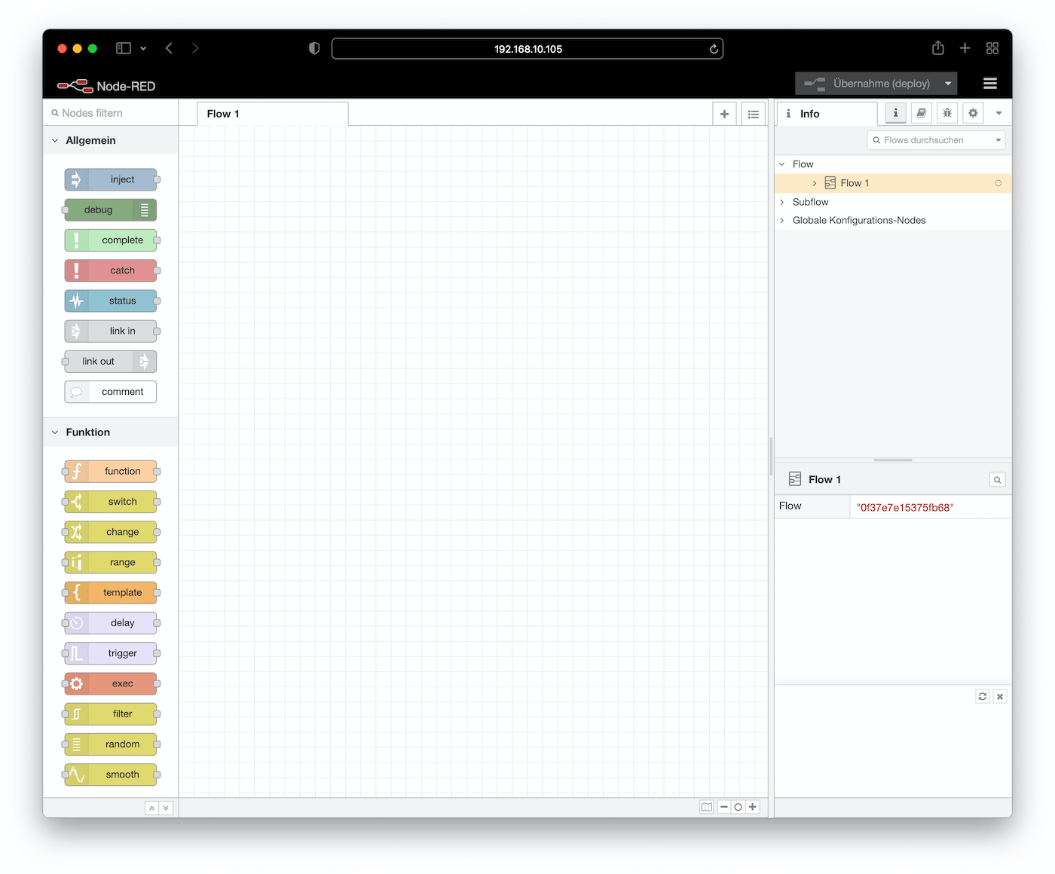
Task: Open the deploy options dropdown arrow
Action: tap(948, 84)
